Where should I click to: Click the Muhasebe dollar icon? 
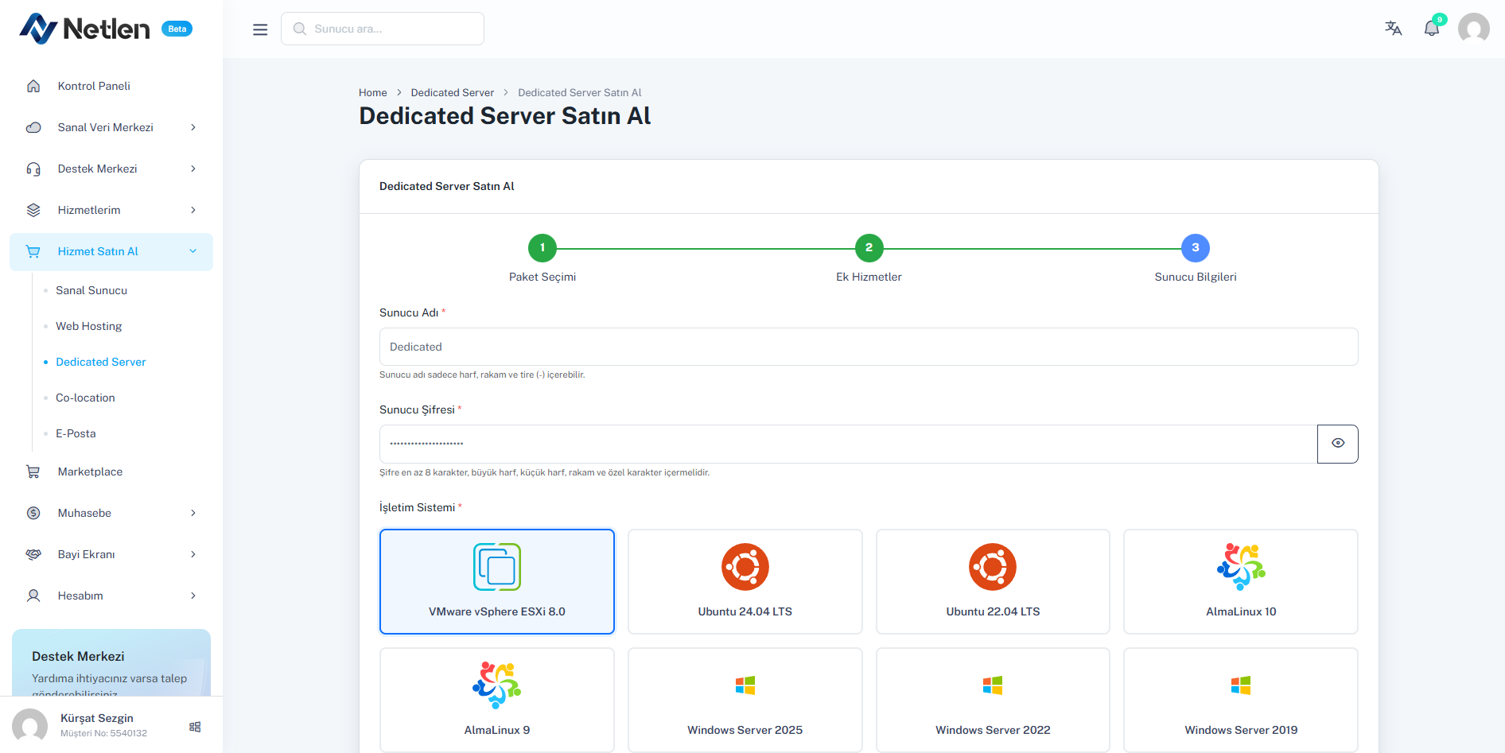point(33,513)
